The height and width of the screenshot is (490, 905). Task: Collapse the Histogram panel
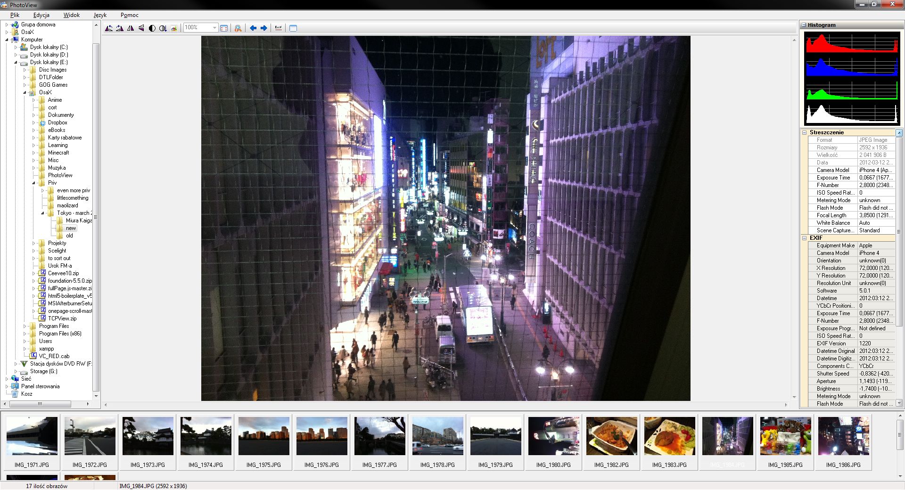coord(804,25)
